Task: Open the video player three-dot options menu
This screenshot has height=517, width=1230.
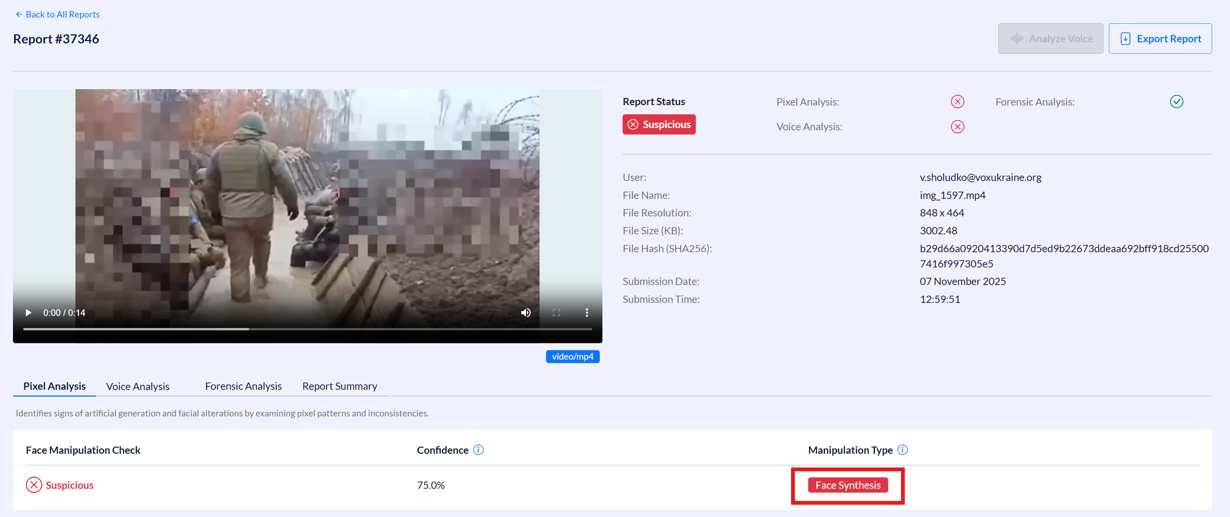Action: (587, 313)
